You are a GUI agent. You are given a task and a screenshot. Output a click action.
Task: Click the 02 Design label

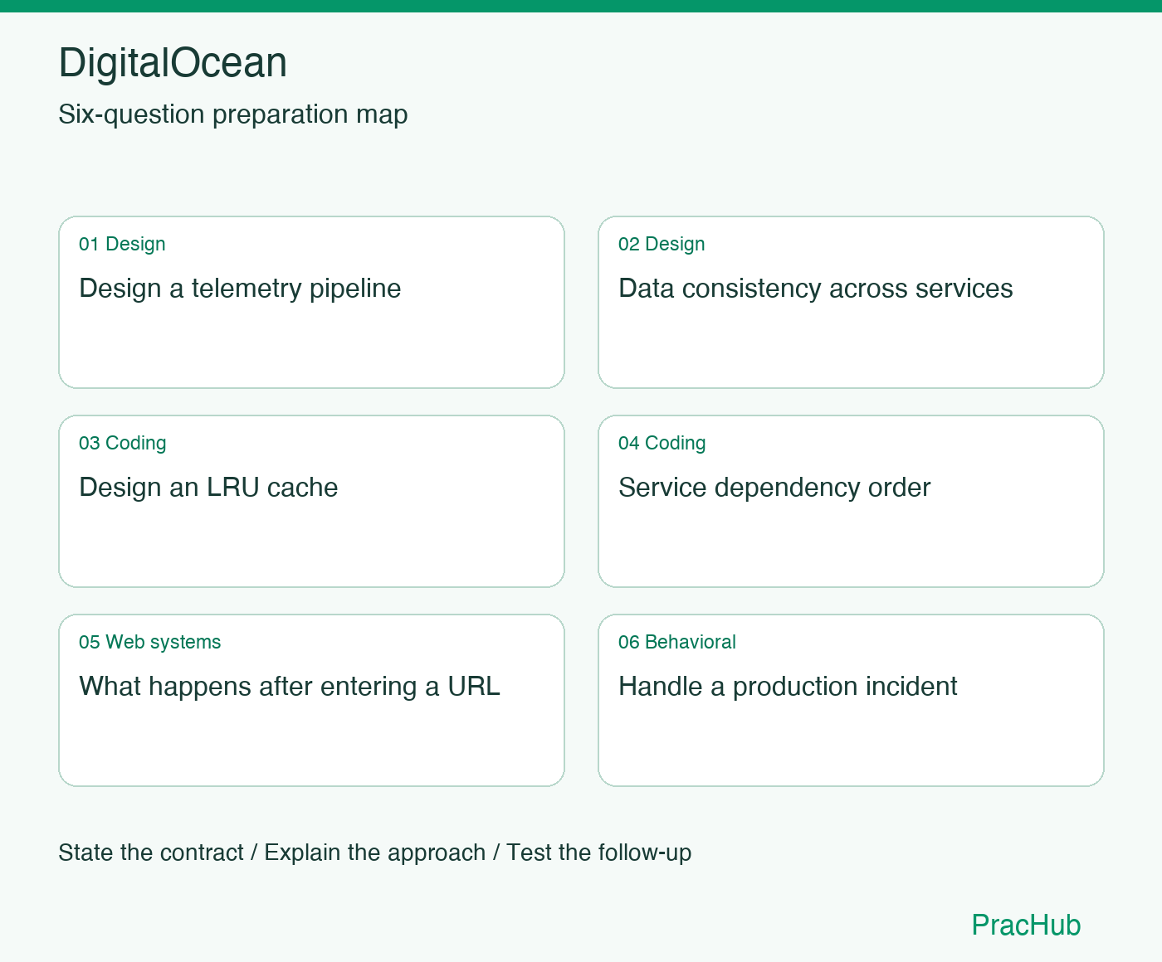point(662,244)
